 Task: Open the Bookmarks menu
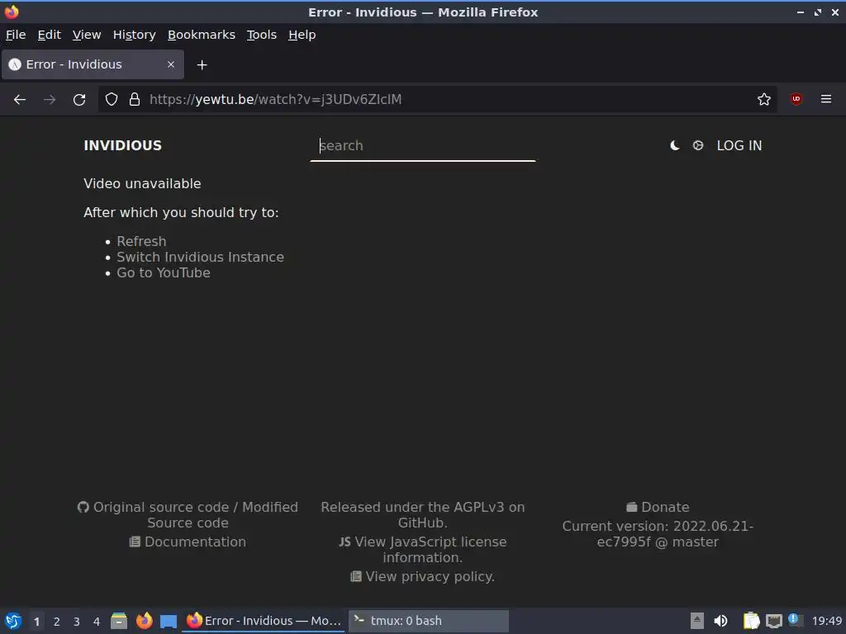[202, 35]
